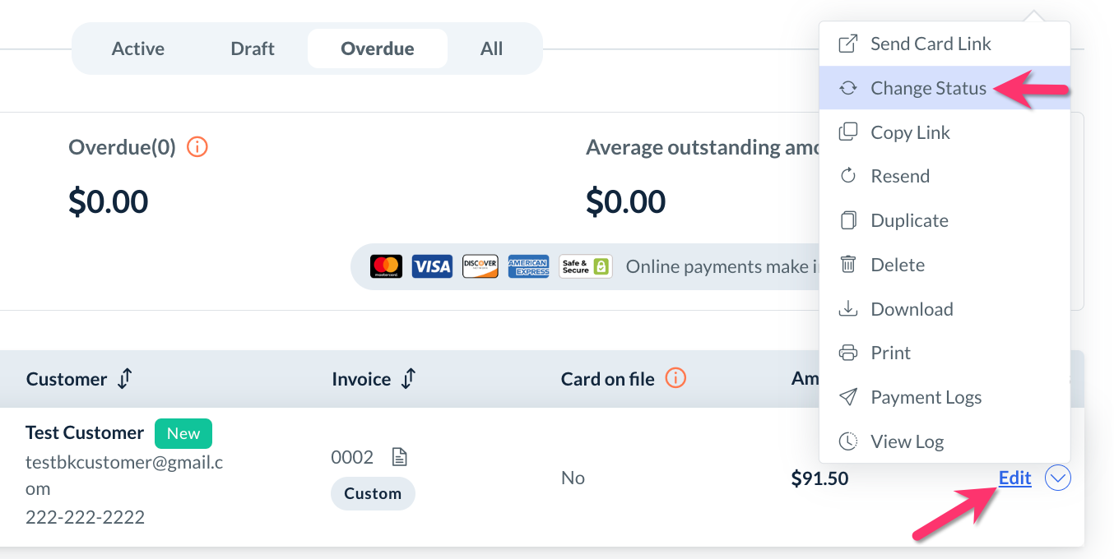Click the Send Card Link external icon

click(x=847, y=44)
